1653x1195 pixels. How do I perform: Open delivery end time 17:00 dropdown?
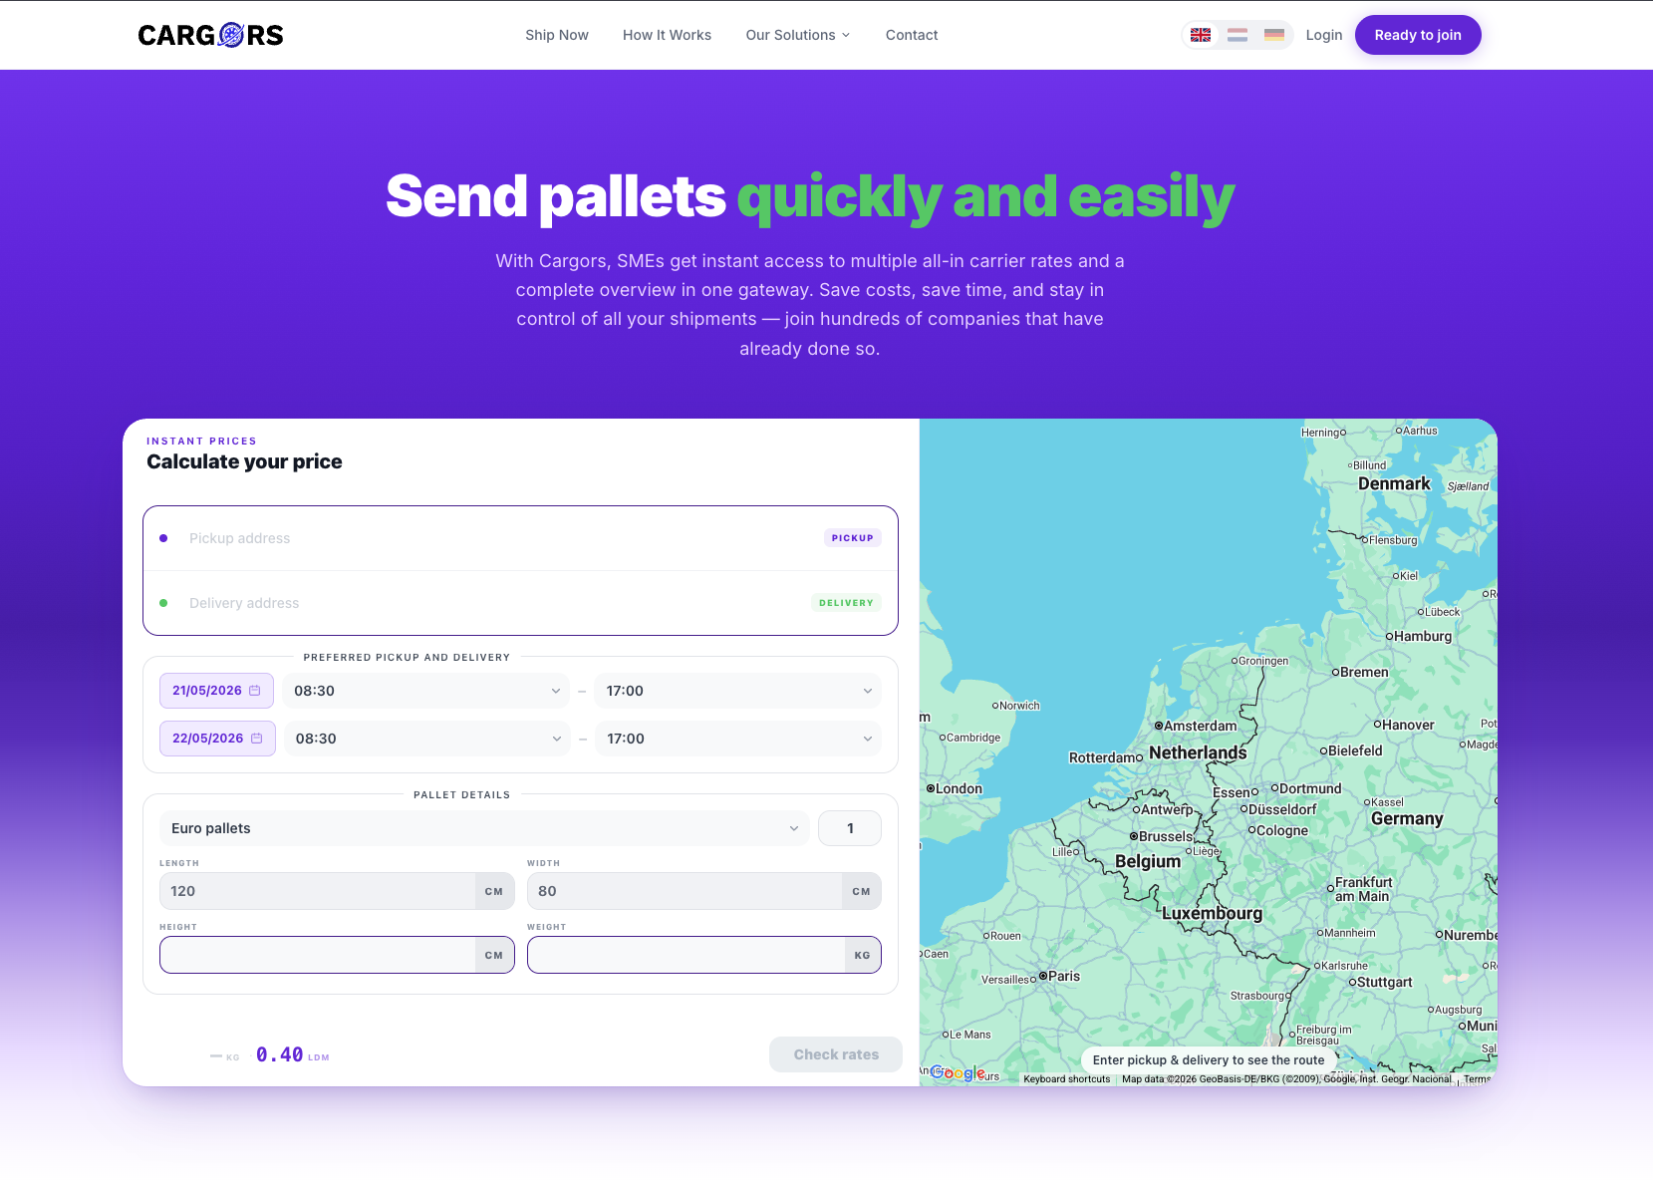point(738,739)
